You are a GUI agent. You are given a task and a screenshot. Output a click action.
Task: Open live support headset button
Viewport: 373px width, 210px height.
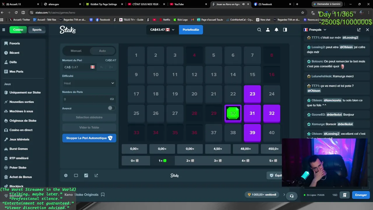292,196
